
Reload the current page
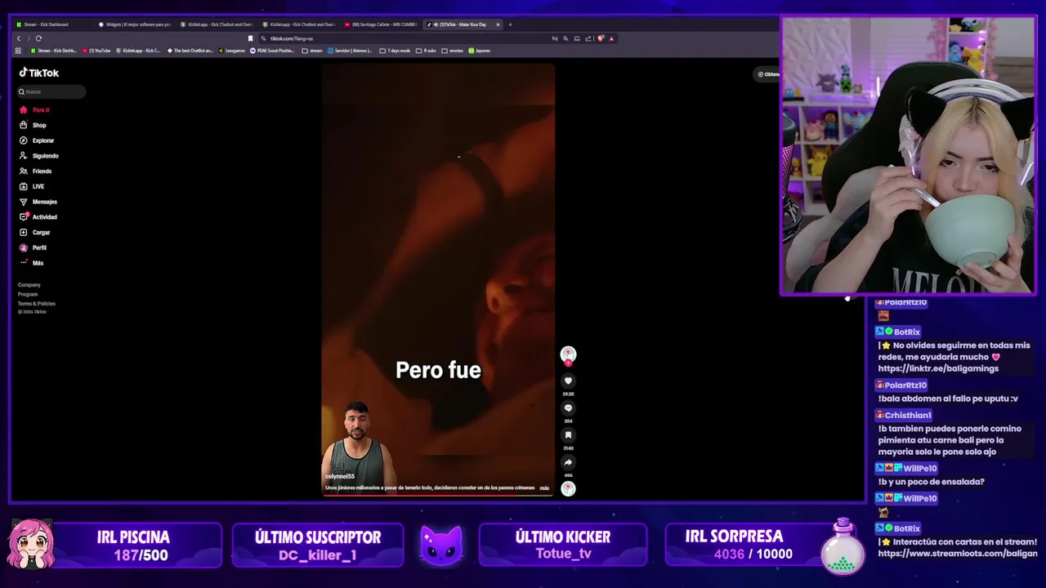point(38,38)
